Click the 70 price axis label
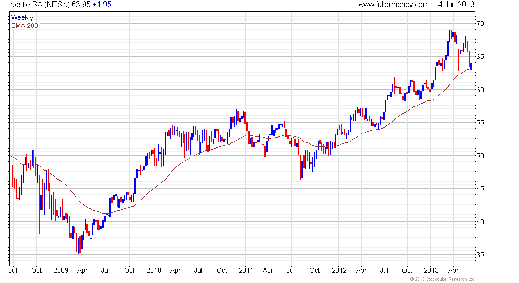The width and height of the screenshot is (519, 283). (x=480, y=24)
